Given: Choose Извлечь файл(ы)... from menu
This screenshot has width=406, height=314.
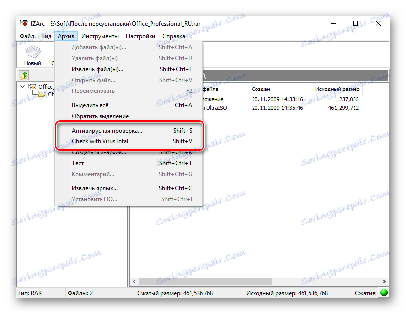Looking at the screenshot, I should pos(129,69).
